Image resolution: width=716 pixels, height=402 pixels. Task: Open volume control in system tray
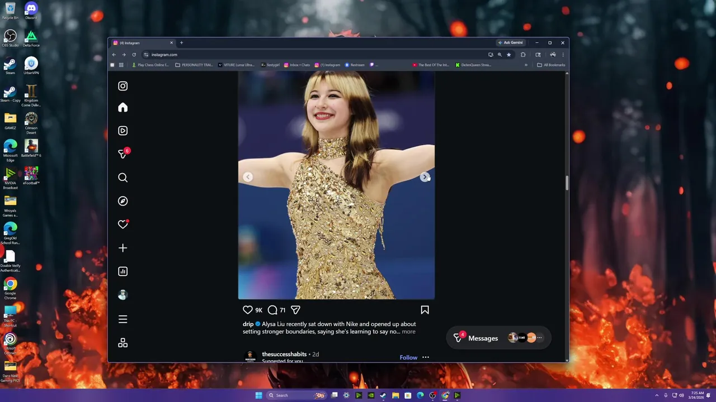(x=681, y=395)
